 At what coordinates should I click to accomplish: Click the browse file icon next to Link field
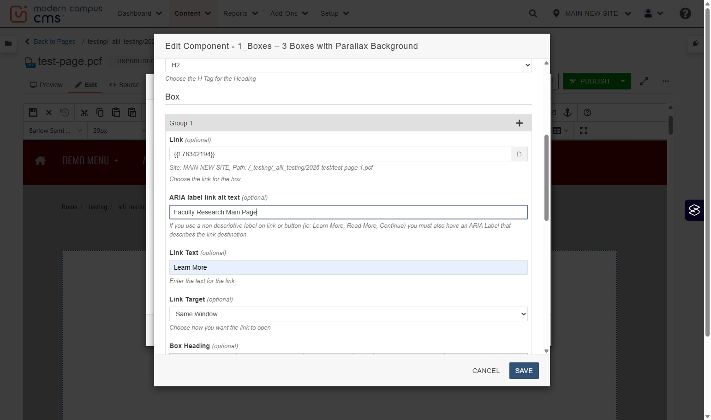519,154
